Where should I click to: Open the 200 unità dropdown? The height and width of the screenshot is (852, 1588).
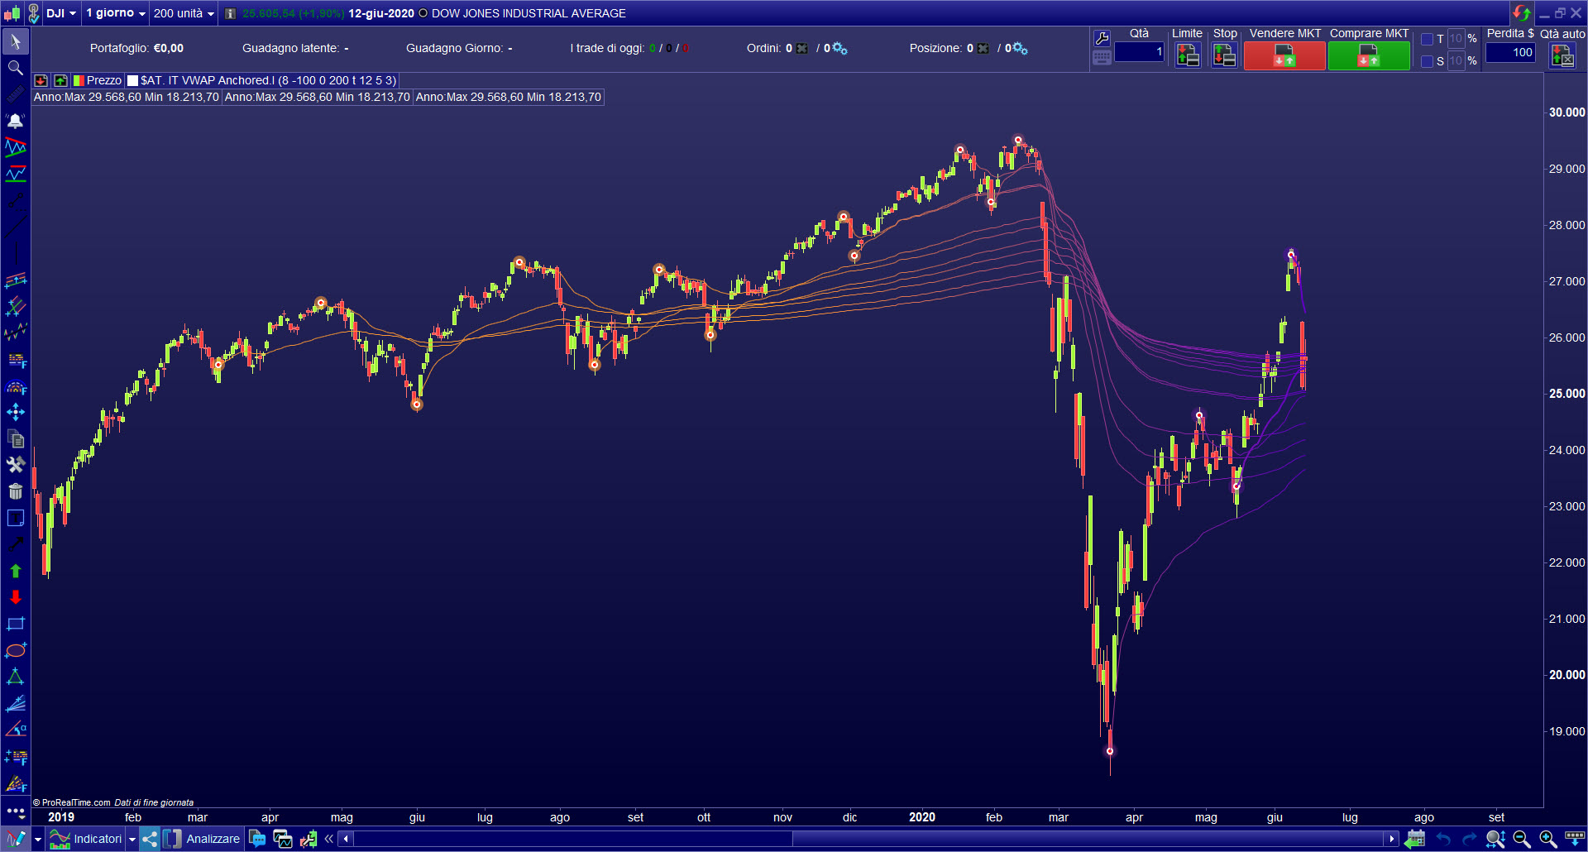pos(184,13)
